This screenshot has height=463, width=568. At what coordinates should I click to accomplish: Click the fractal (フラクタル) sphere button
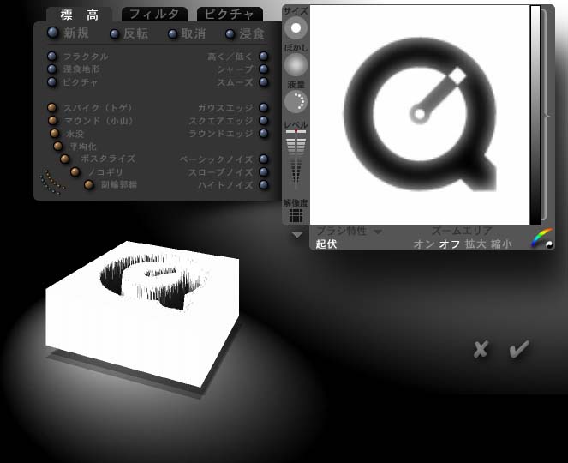(x=52, y=57)
